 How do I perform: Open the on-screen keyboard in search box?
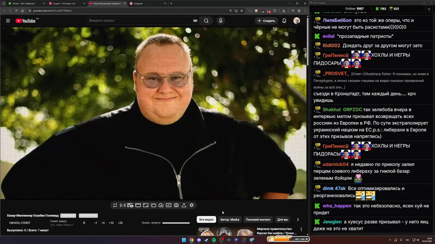point(195,21)
